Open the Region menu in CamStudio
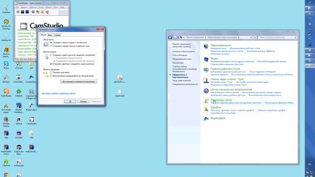 pyautogui.click(x=24, y=7)
